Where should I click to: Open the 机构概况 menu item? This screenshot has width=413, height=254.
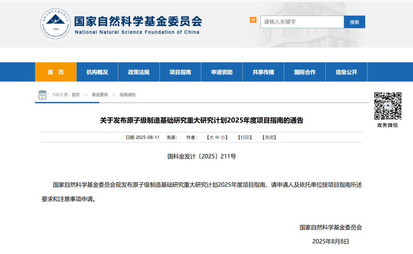[x=97, y=72]
